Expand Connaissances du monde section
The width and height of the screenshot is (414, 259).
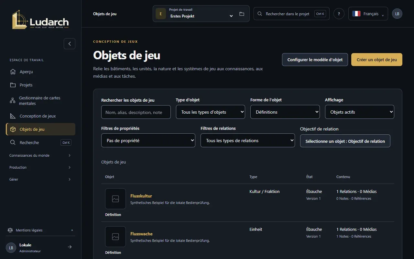pyautogui.click(x=40, y=155)
